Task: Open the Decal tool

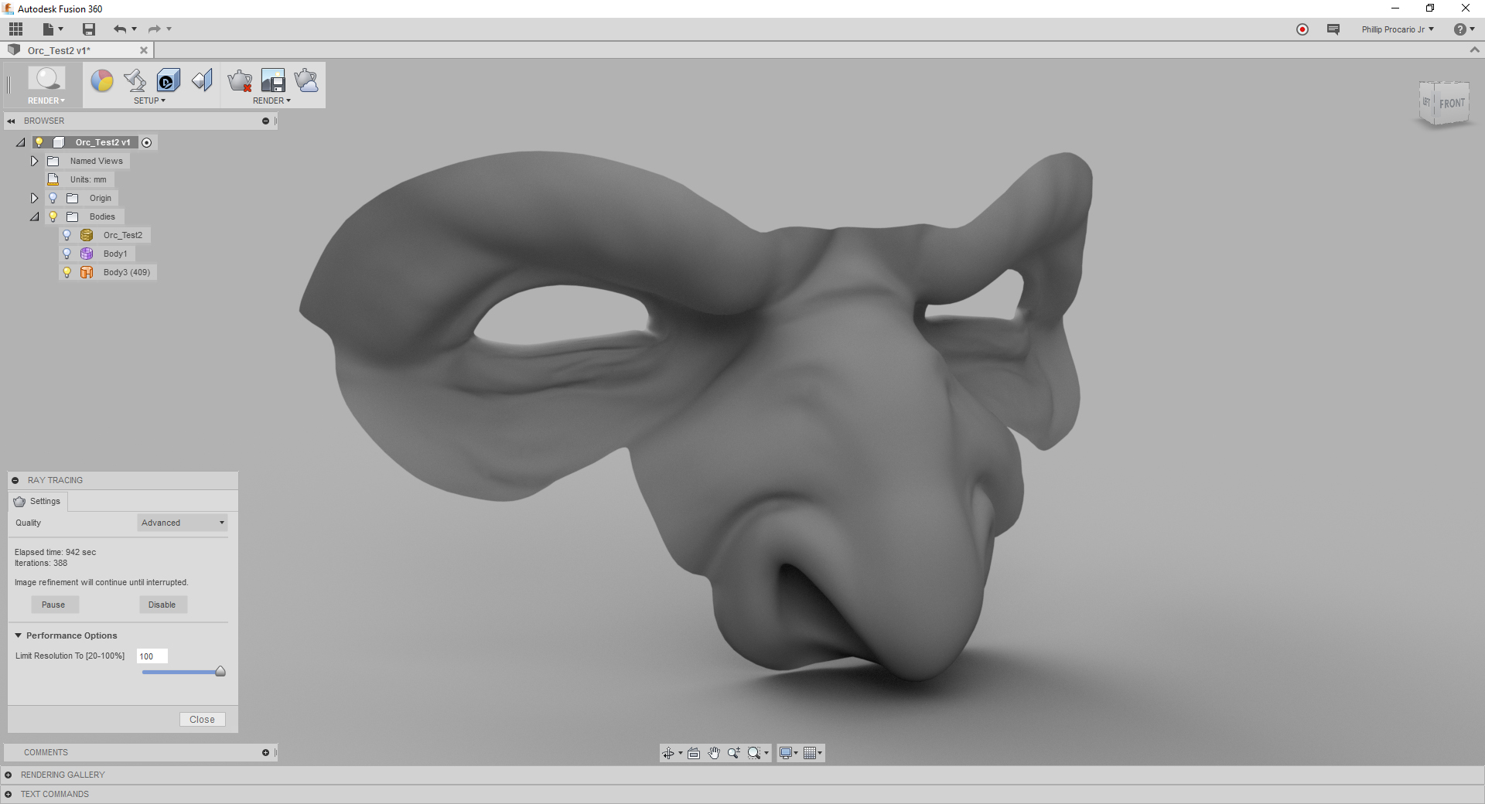Action: point(169,80)
